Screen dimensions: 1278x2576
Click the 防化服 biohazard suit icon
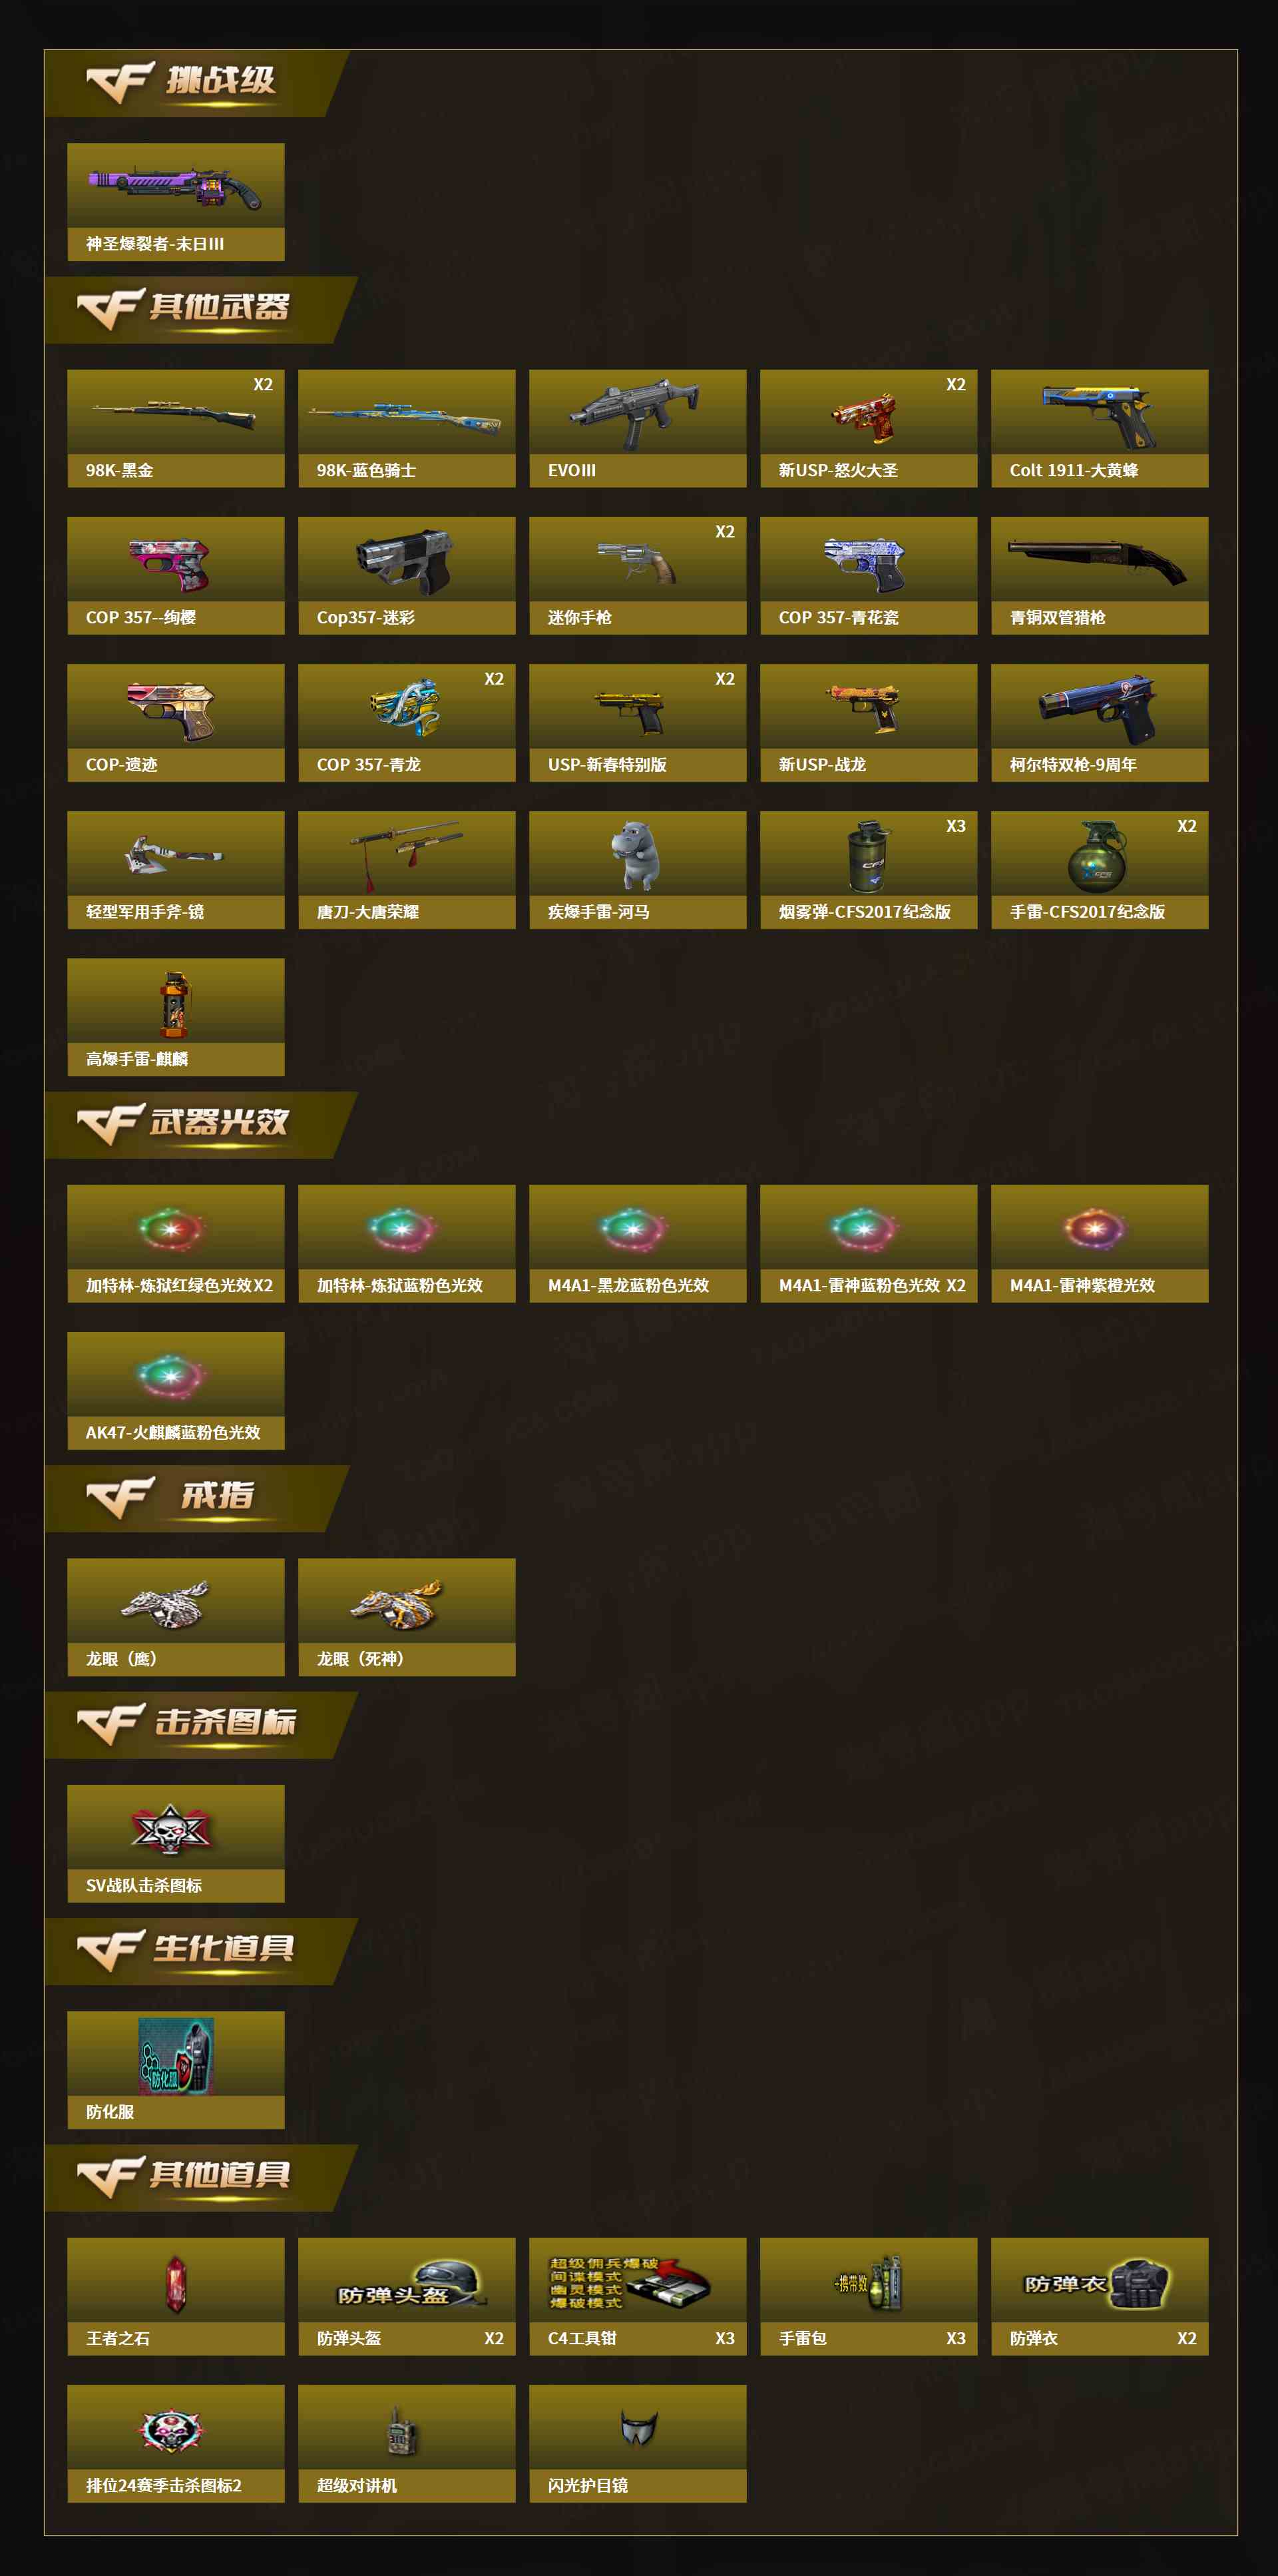(x=176, y=2055)
